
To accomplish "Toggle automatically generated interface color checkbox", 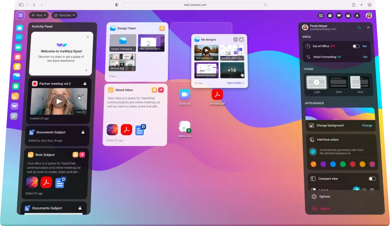I will [313, 152].
